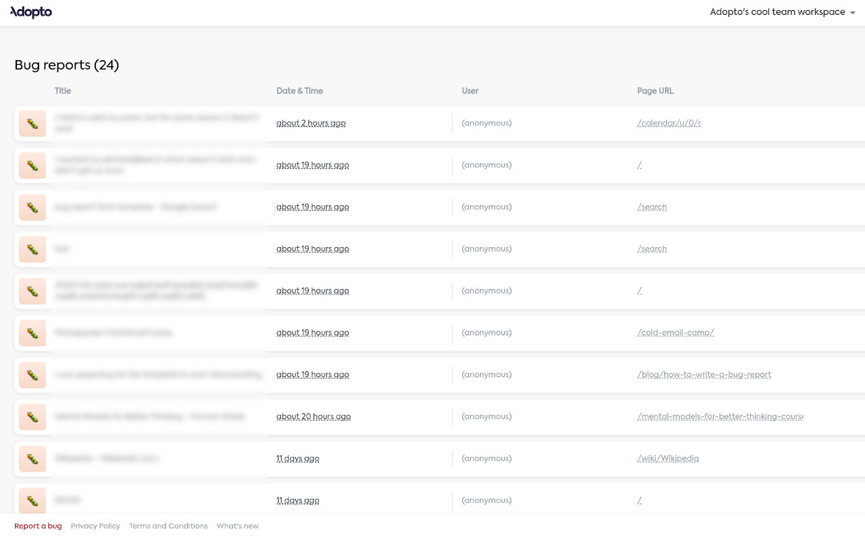The image size is (865, 540).
Task: Click bug icon of /calendar/u/0/r report
Action: tap(32, 124)
